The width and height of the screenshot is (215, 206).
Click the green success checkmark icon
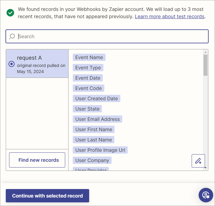pos(10,13)
